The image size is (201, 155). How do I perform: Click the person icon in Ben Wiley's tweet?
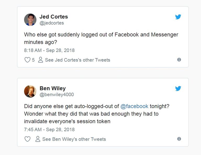coord(38,139)
